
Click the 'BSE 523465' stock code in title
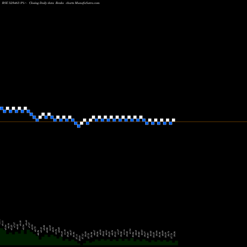11,3
